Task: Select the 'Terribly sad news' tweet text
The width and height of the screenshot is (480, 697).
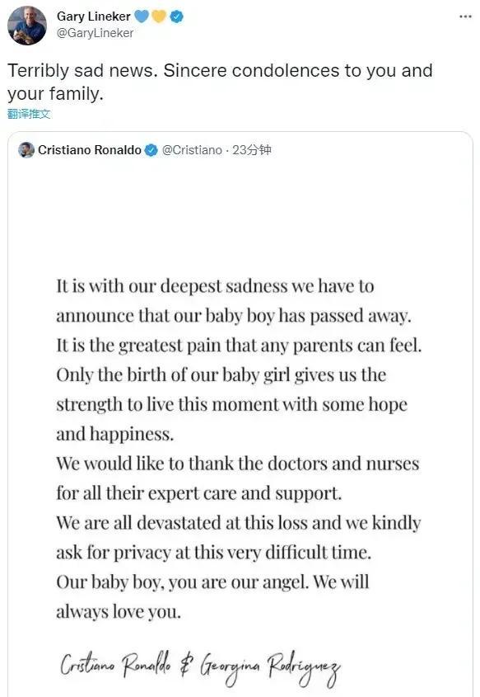Action: (x=220, y=82)
